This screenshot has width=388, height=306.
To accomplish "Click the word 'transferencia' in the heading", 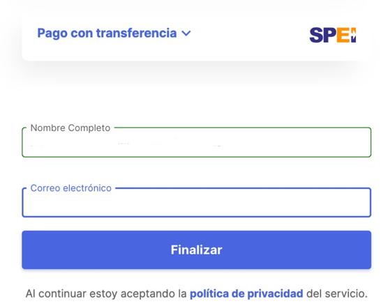I will pyautogui.click(x=136, y=33).
